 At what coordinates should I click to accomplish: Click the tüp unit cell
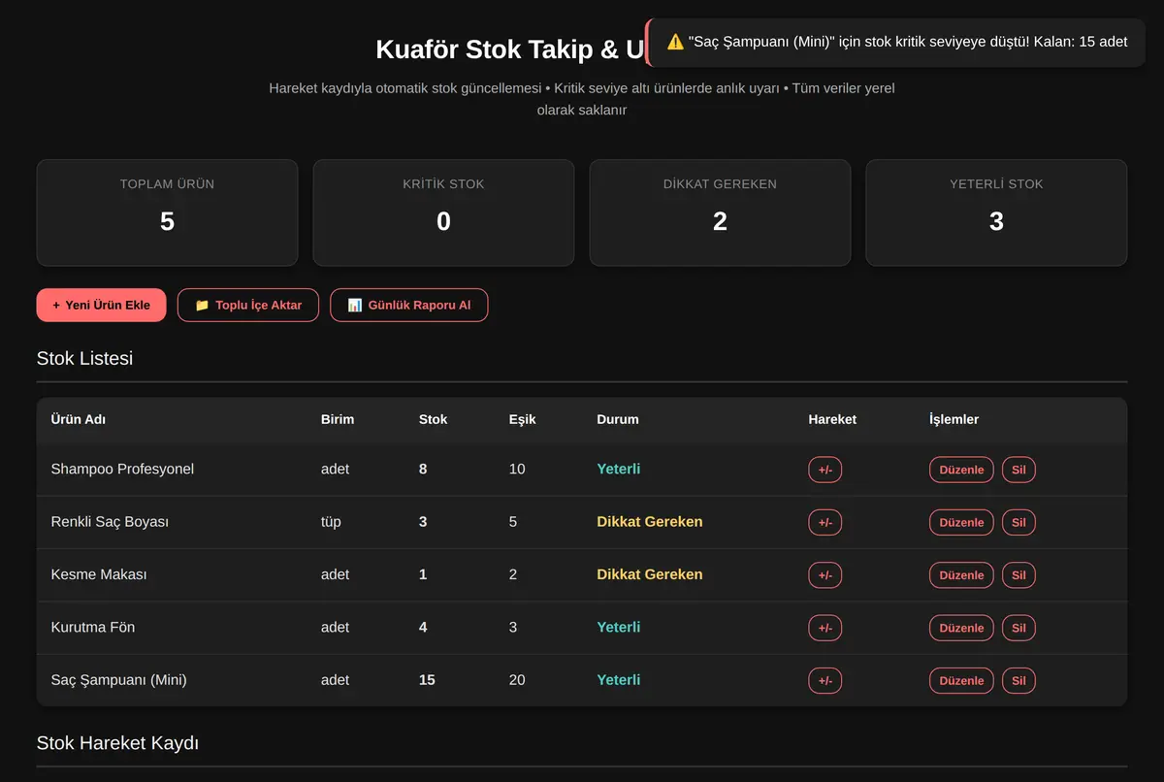click(331, 521)
